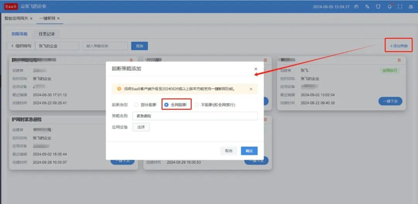Collapse 组织结构 with the back chevron button
Image resolution: width=418 pixels, height=204 pixels.
click(x=21, y=46)
